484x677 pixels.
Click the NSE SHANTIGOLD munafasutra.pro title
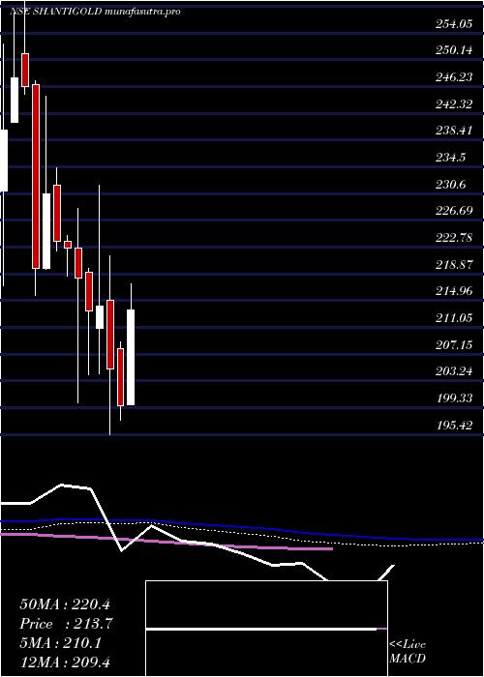pyautogui.click(x=95, y=12)
